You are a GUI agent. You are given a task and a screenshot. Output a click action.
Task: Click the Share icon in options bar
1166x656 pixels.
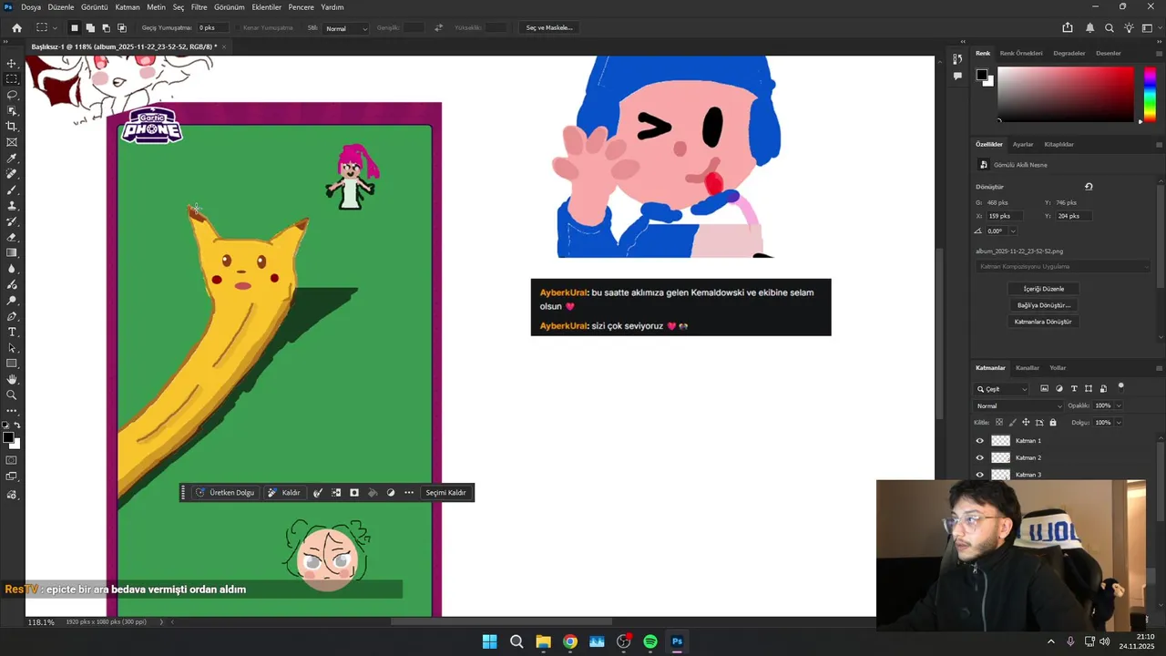pyautogui.click(x=1068, y=28)
